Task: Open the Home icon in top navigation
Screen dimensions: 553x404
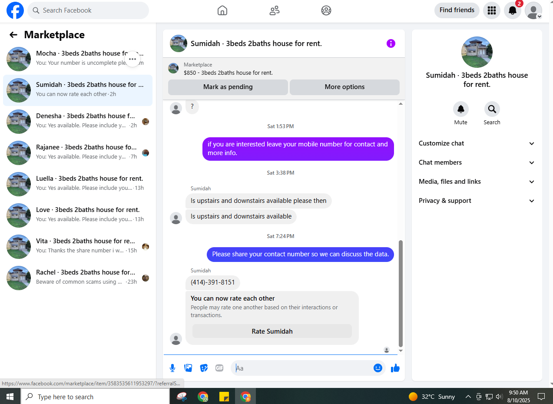Action: click(x=222, y=10)
